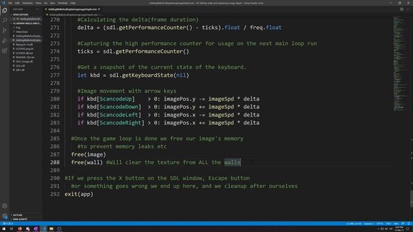413x232 pixels.
Task: Open the Search view in activity bar
Action: (5, 20)
